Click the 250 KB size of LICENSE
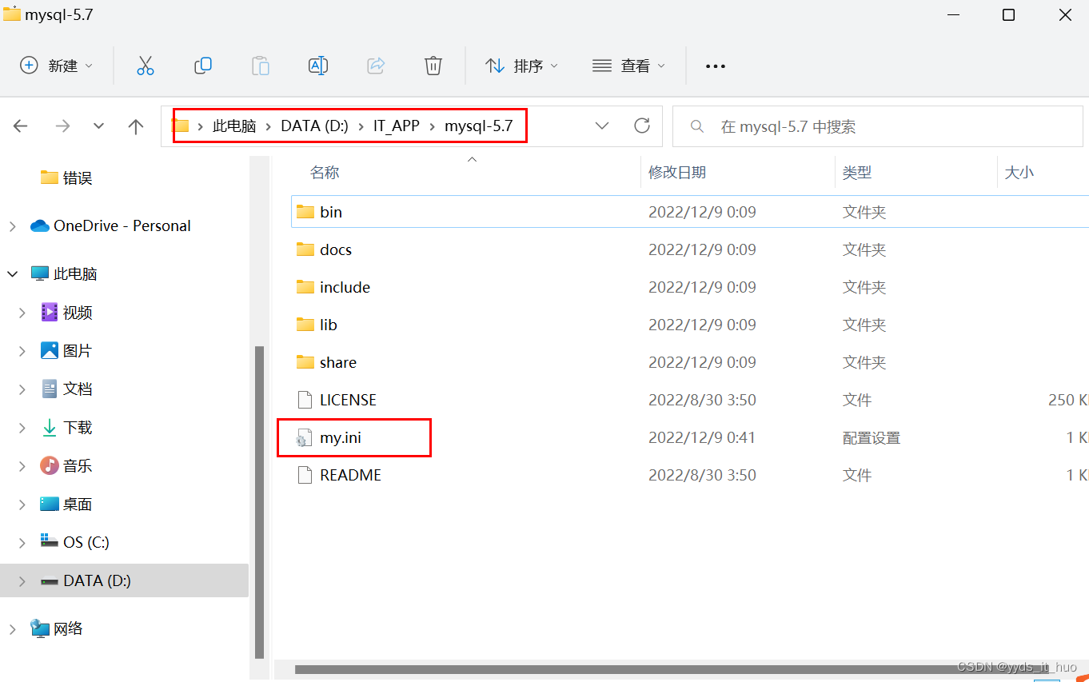The width and height of the screenshot is (1089, 682). tap(1068, 400)
